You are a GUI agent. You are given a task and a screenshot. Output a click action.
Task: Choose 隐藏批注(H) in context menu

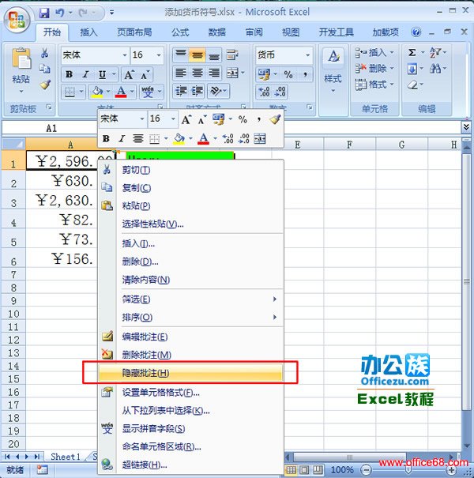click(x=190, y=373)
